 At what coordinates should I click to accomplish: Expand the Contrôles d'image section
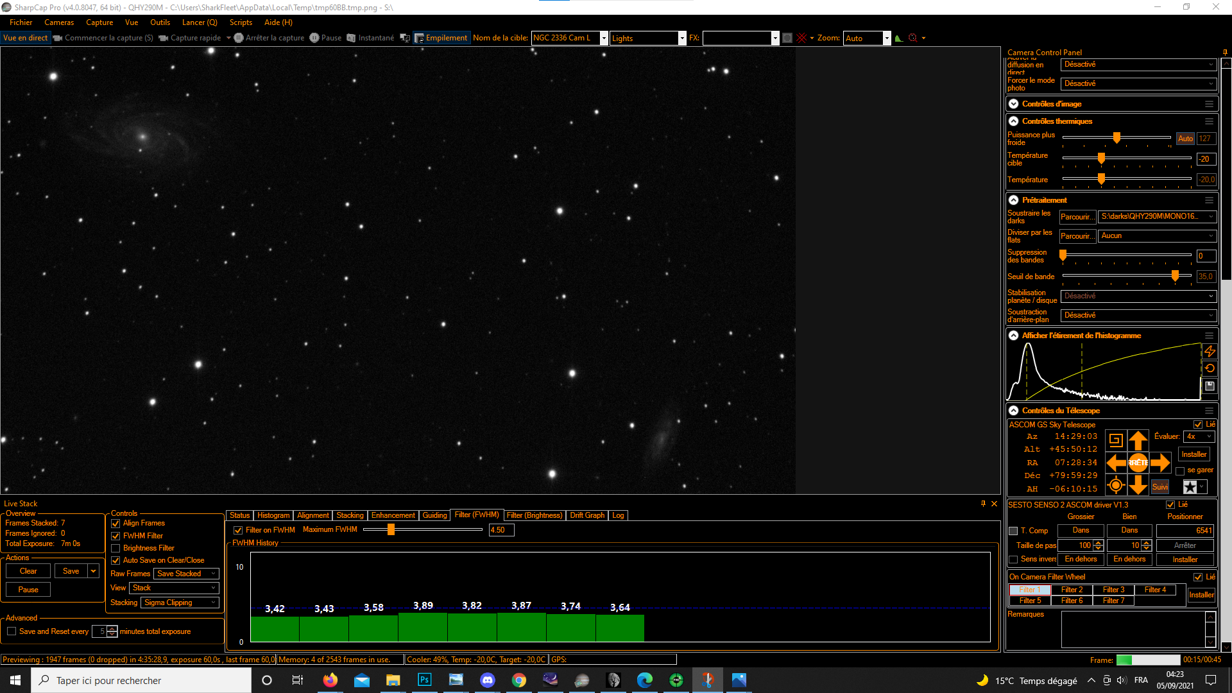(1014, 103)
